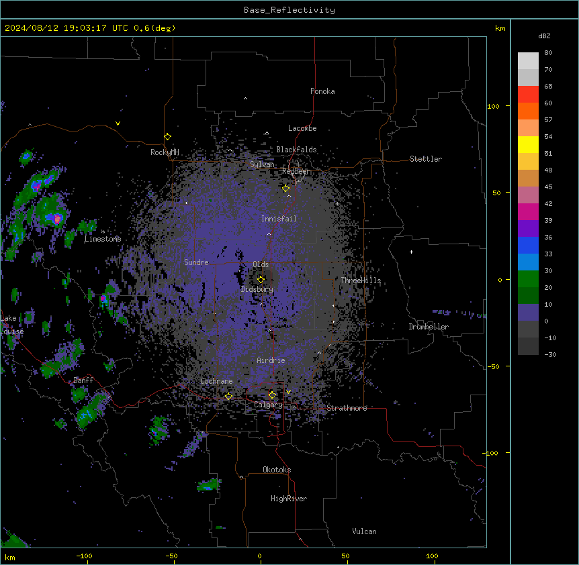The image size is (579, 565).
Task: Click the Limestone label
Action: [103, 239]
